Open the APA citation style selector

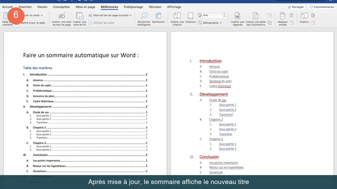(x=214, y=15)
